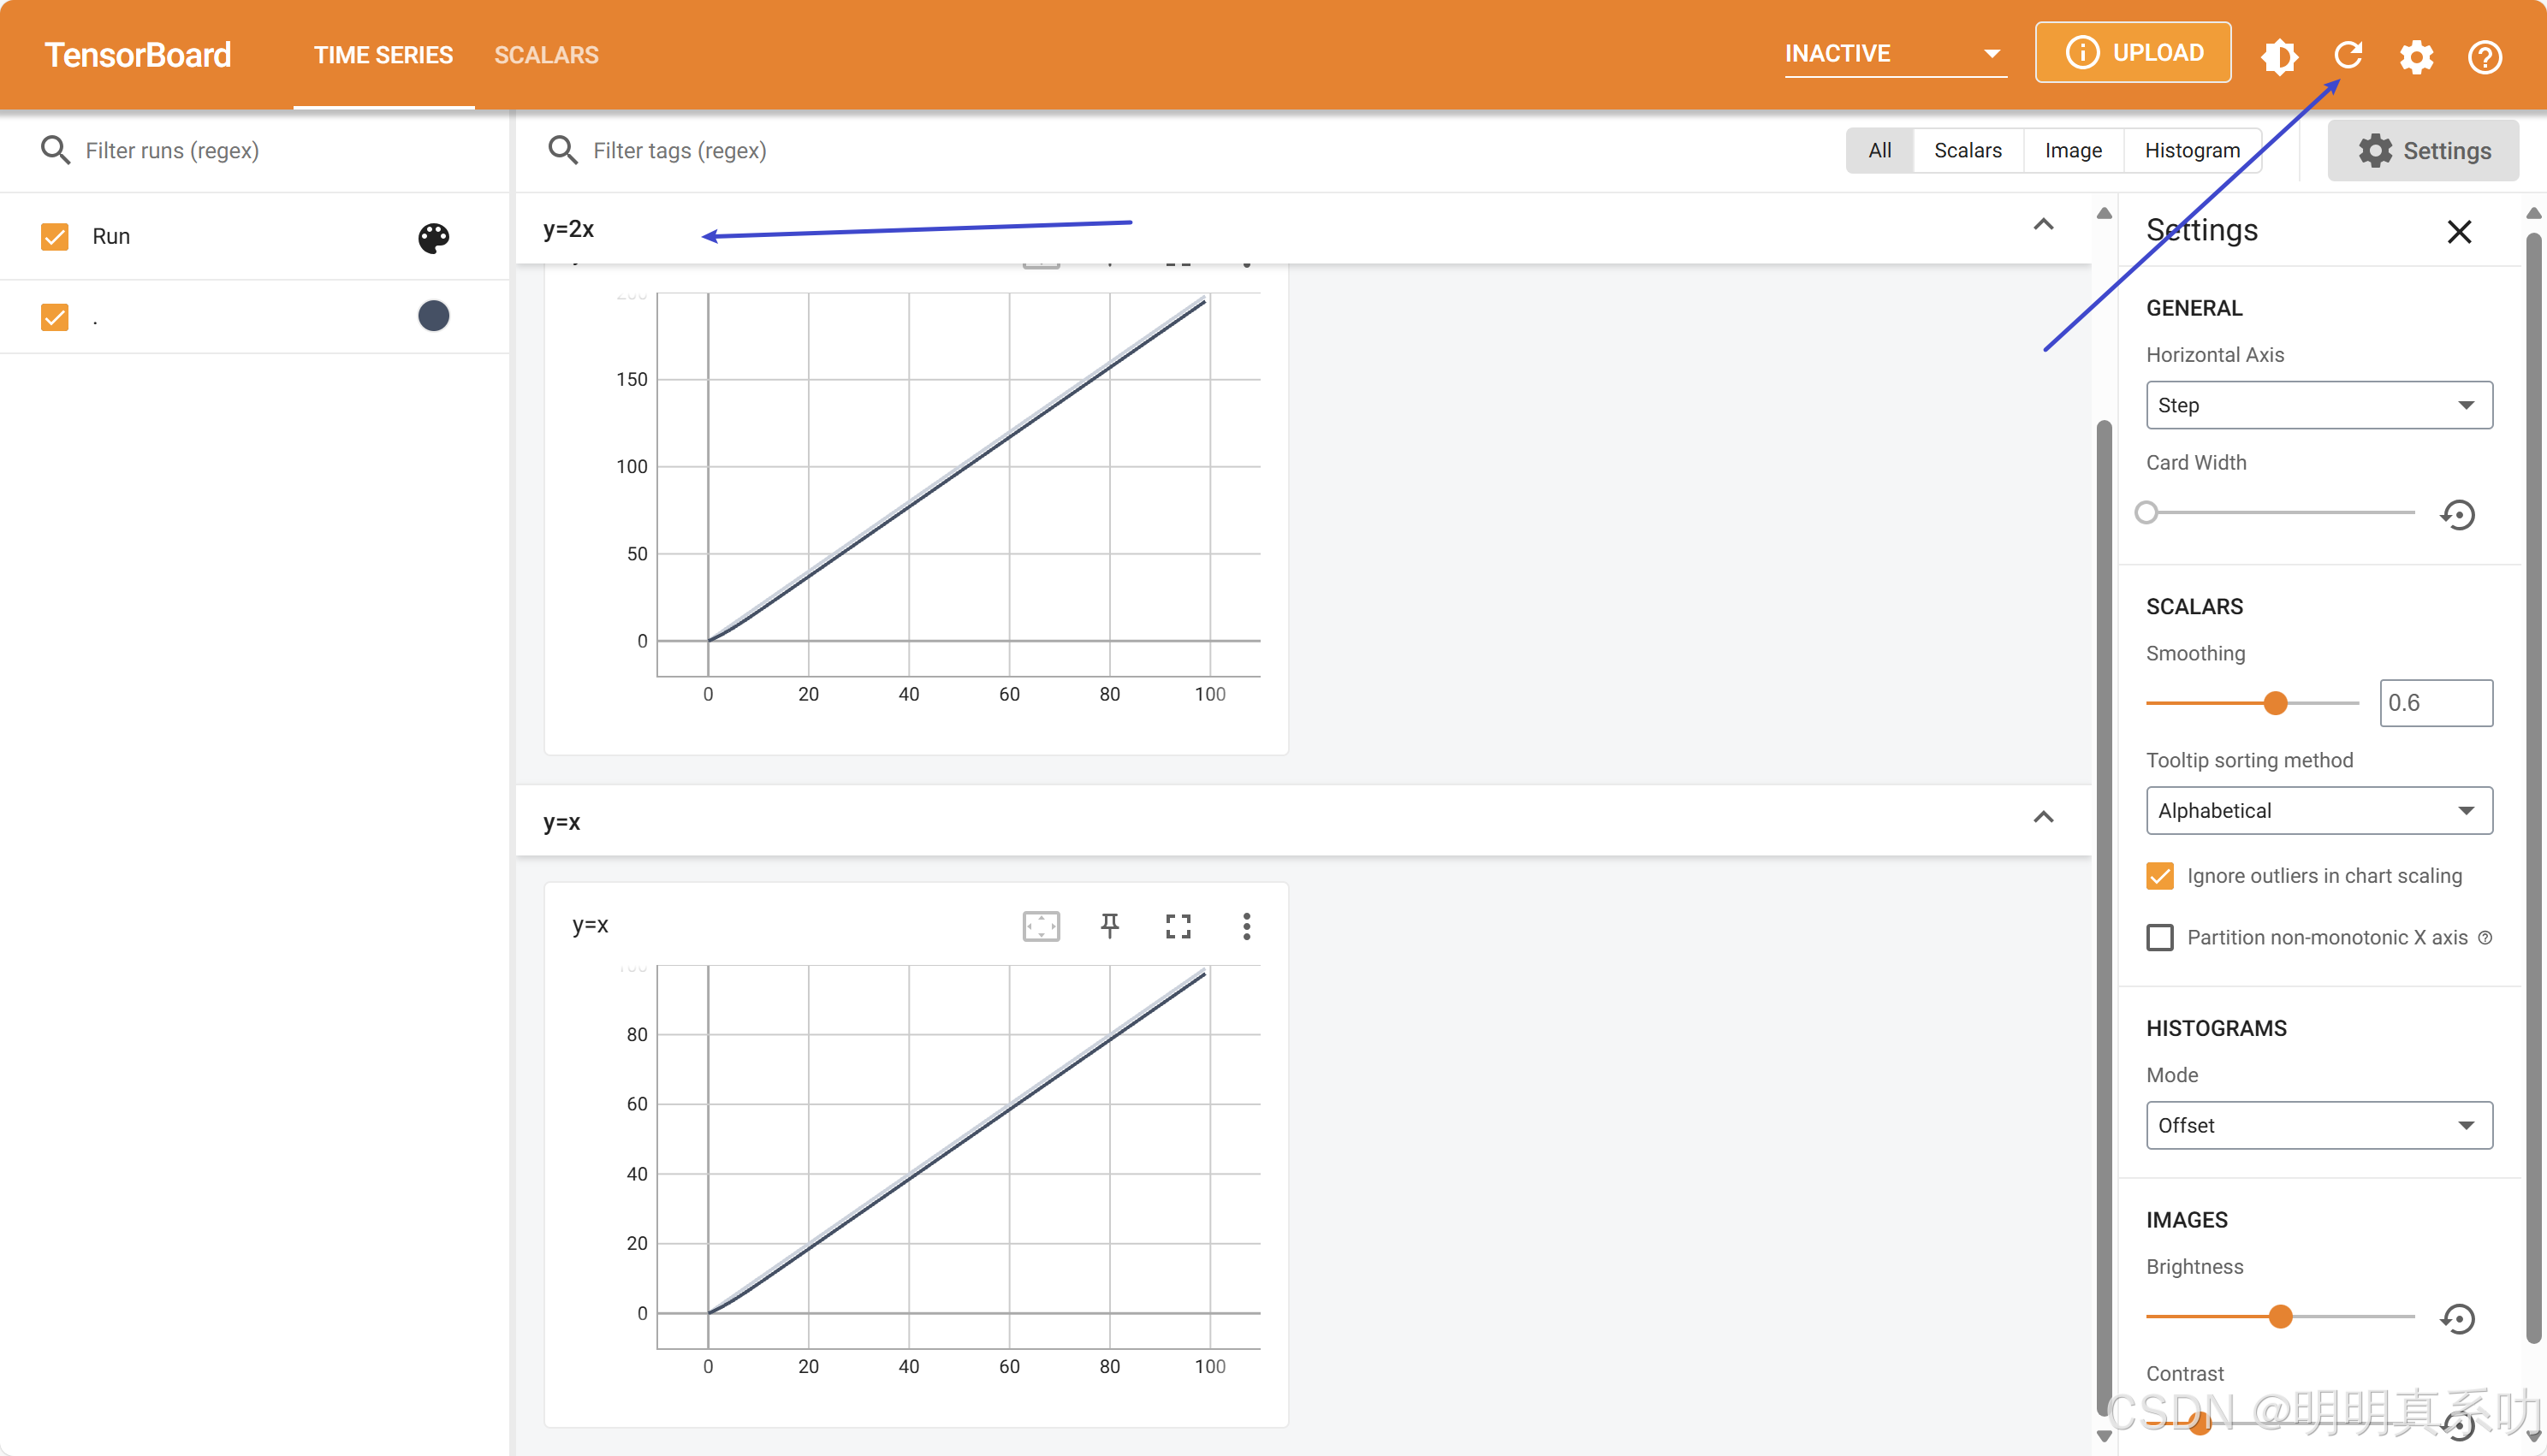Open the three-dot menu on y=x card
Screen dimensions: 2547x1456
(1246, 926)
